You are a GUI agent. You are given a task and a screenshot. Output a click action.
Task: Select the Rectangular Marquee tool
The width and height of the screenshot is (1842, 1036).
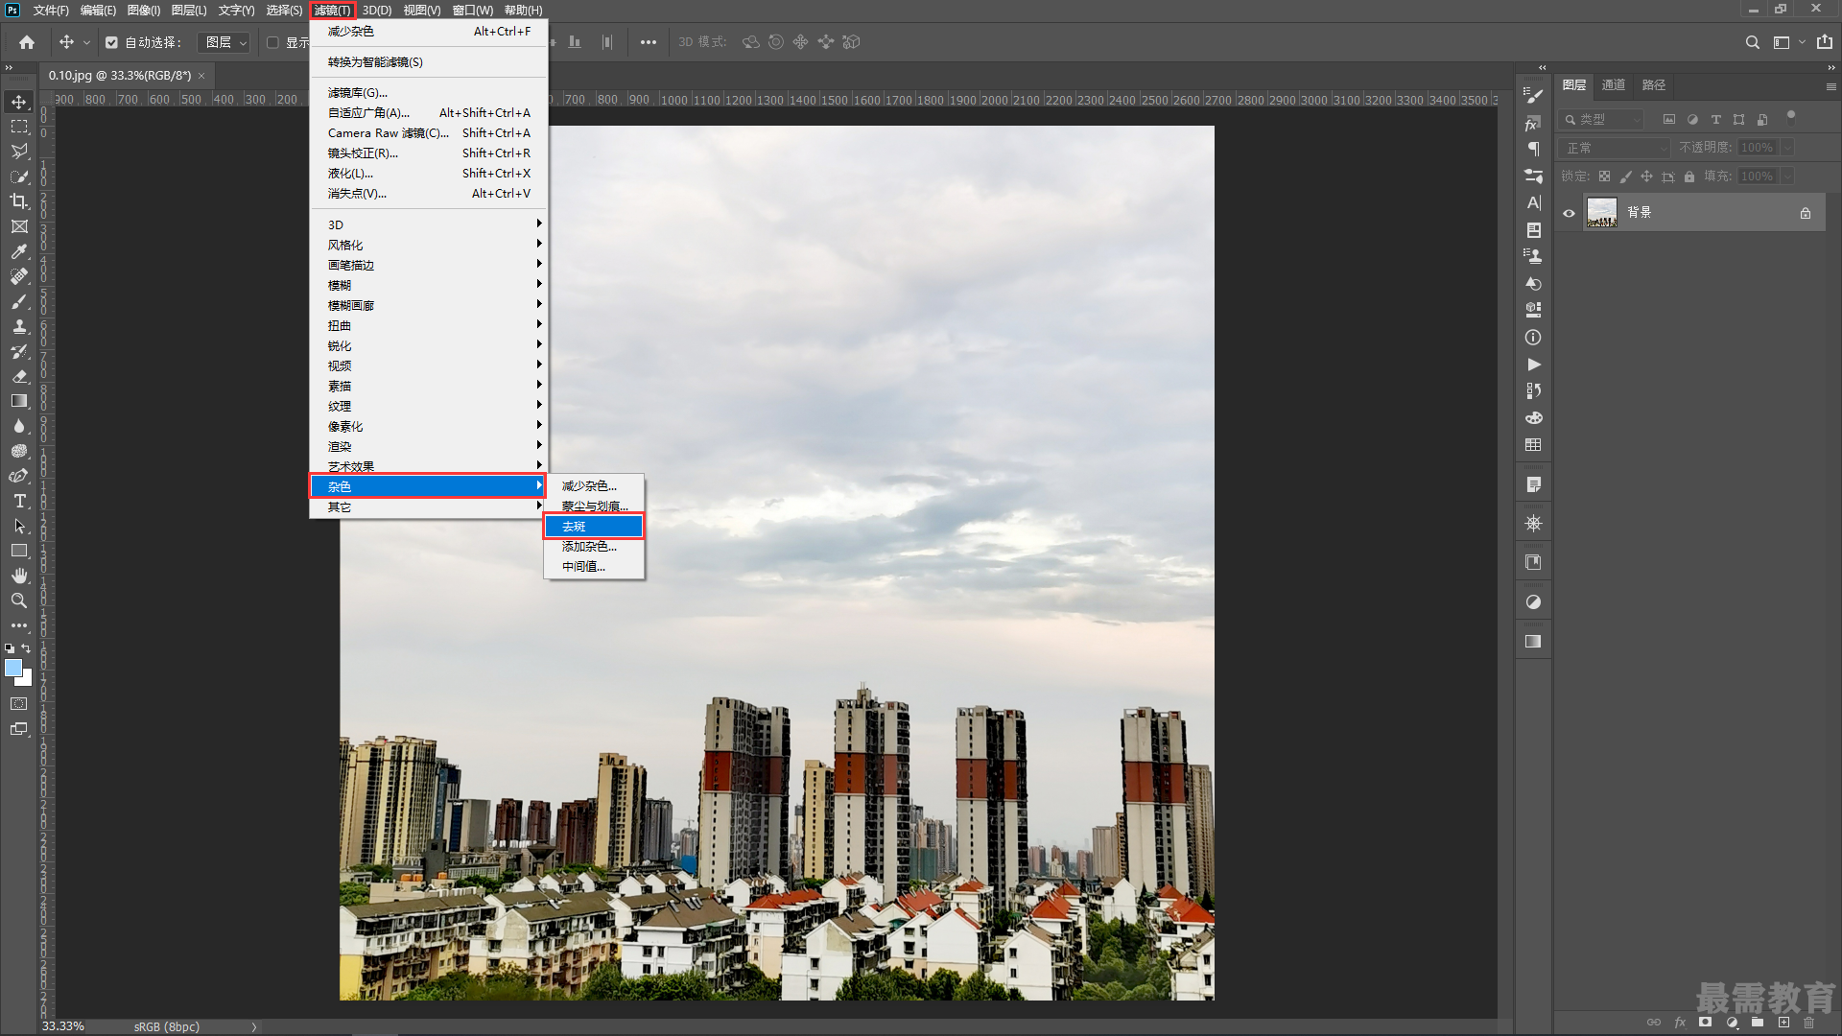click(19, 127)
